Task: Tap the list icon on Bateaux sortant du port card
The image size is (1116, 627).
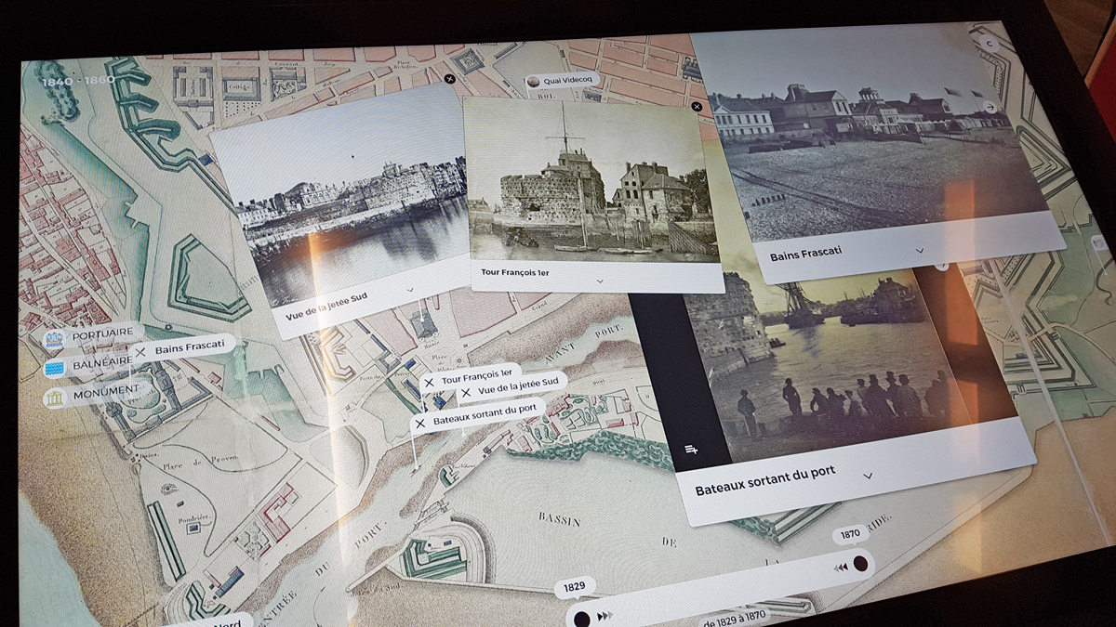Action: point(691,450)
